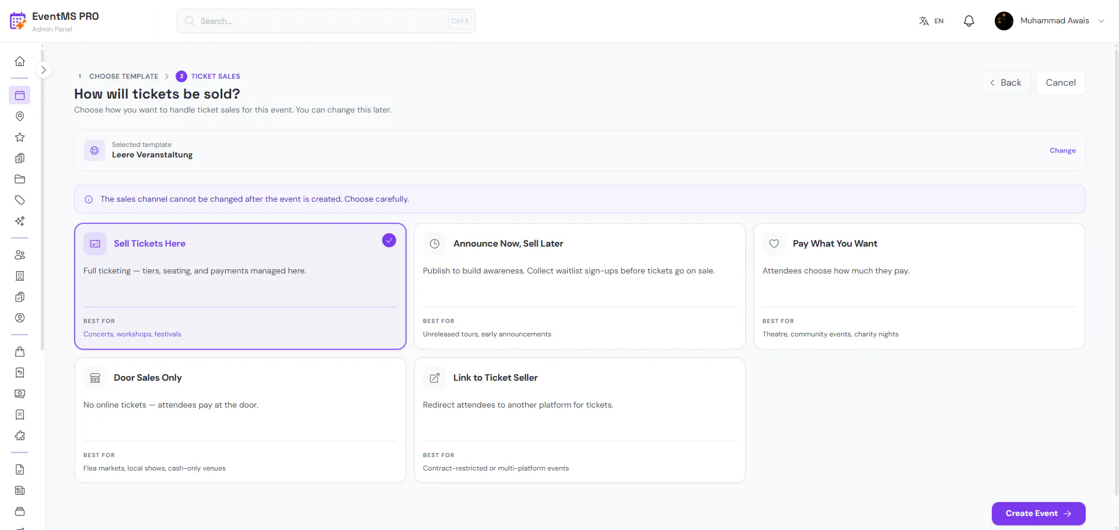The height and width of the screenshot is (530, 1119).
Task: Click 'Contract-restricted or multi-platform events' text
Action: [x=496, y=468]
